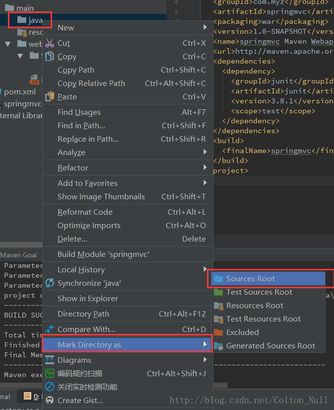Click the java folder icon in tree

point(22,19)
